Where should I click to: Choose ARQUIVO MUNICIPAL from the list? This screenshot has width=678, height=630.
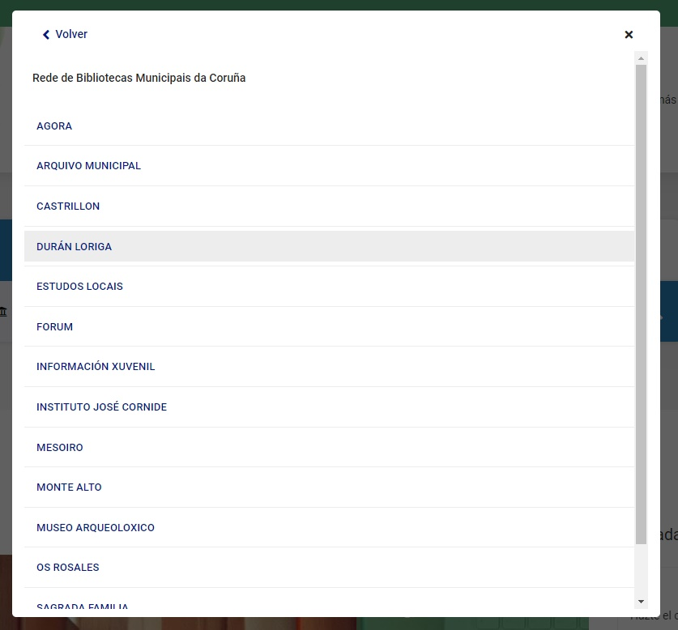click(88, 166)
